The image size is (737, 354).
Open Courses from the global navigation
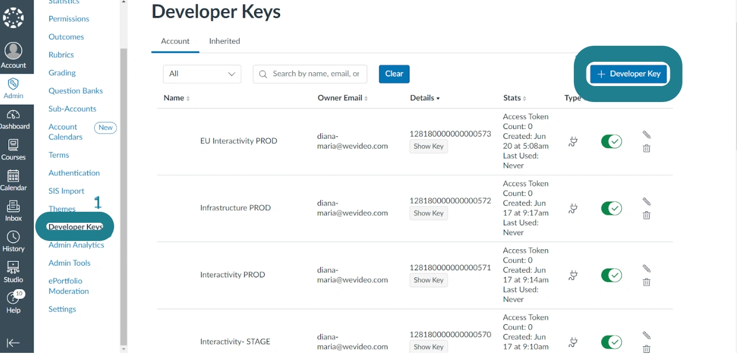[13, 145]
